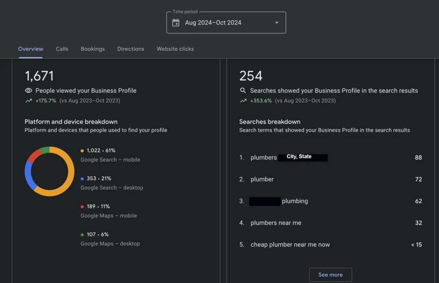Screen dimensions: 439x283
Task: Click the 1,671 profile views number
Action: 39,76
